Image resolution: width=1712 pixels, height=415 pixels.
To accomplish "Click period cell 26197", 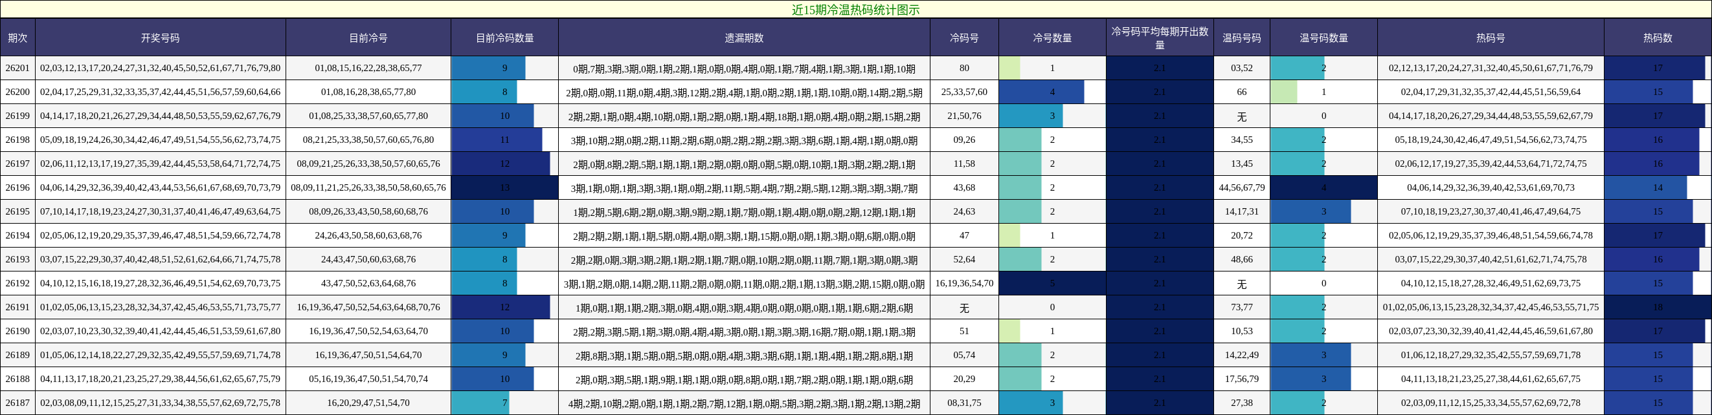I will pyautogui.click(x=18, y=164).
